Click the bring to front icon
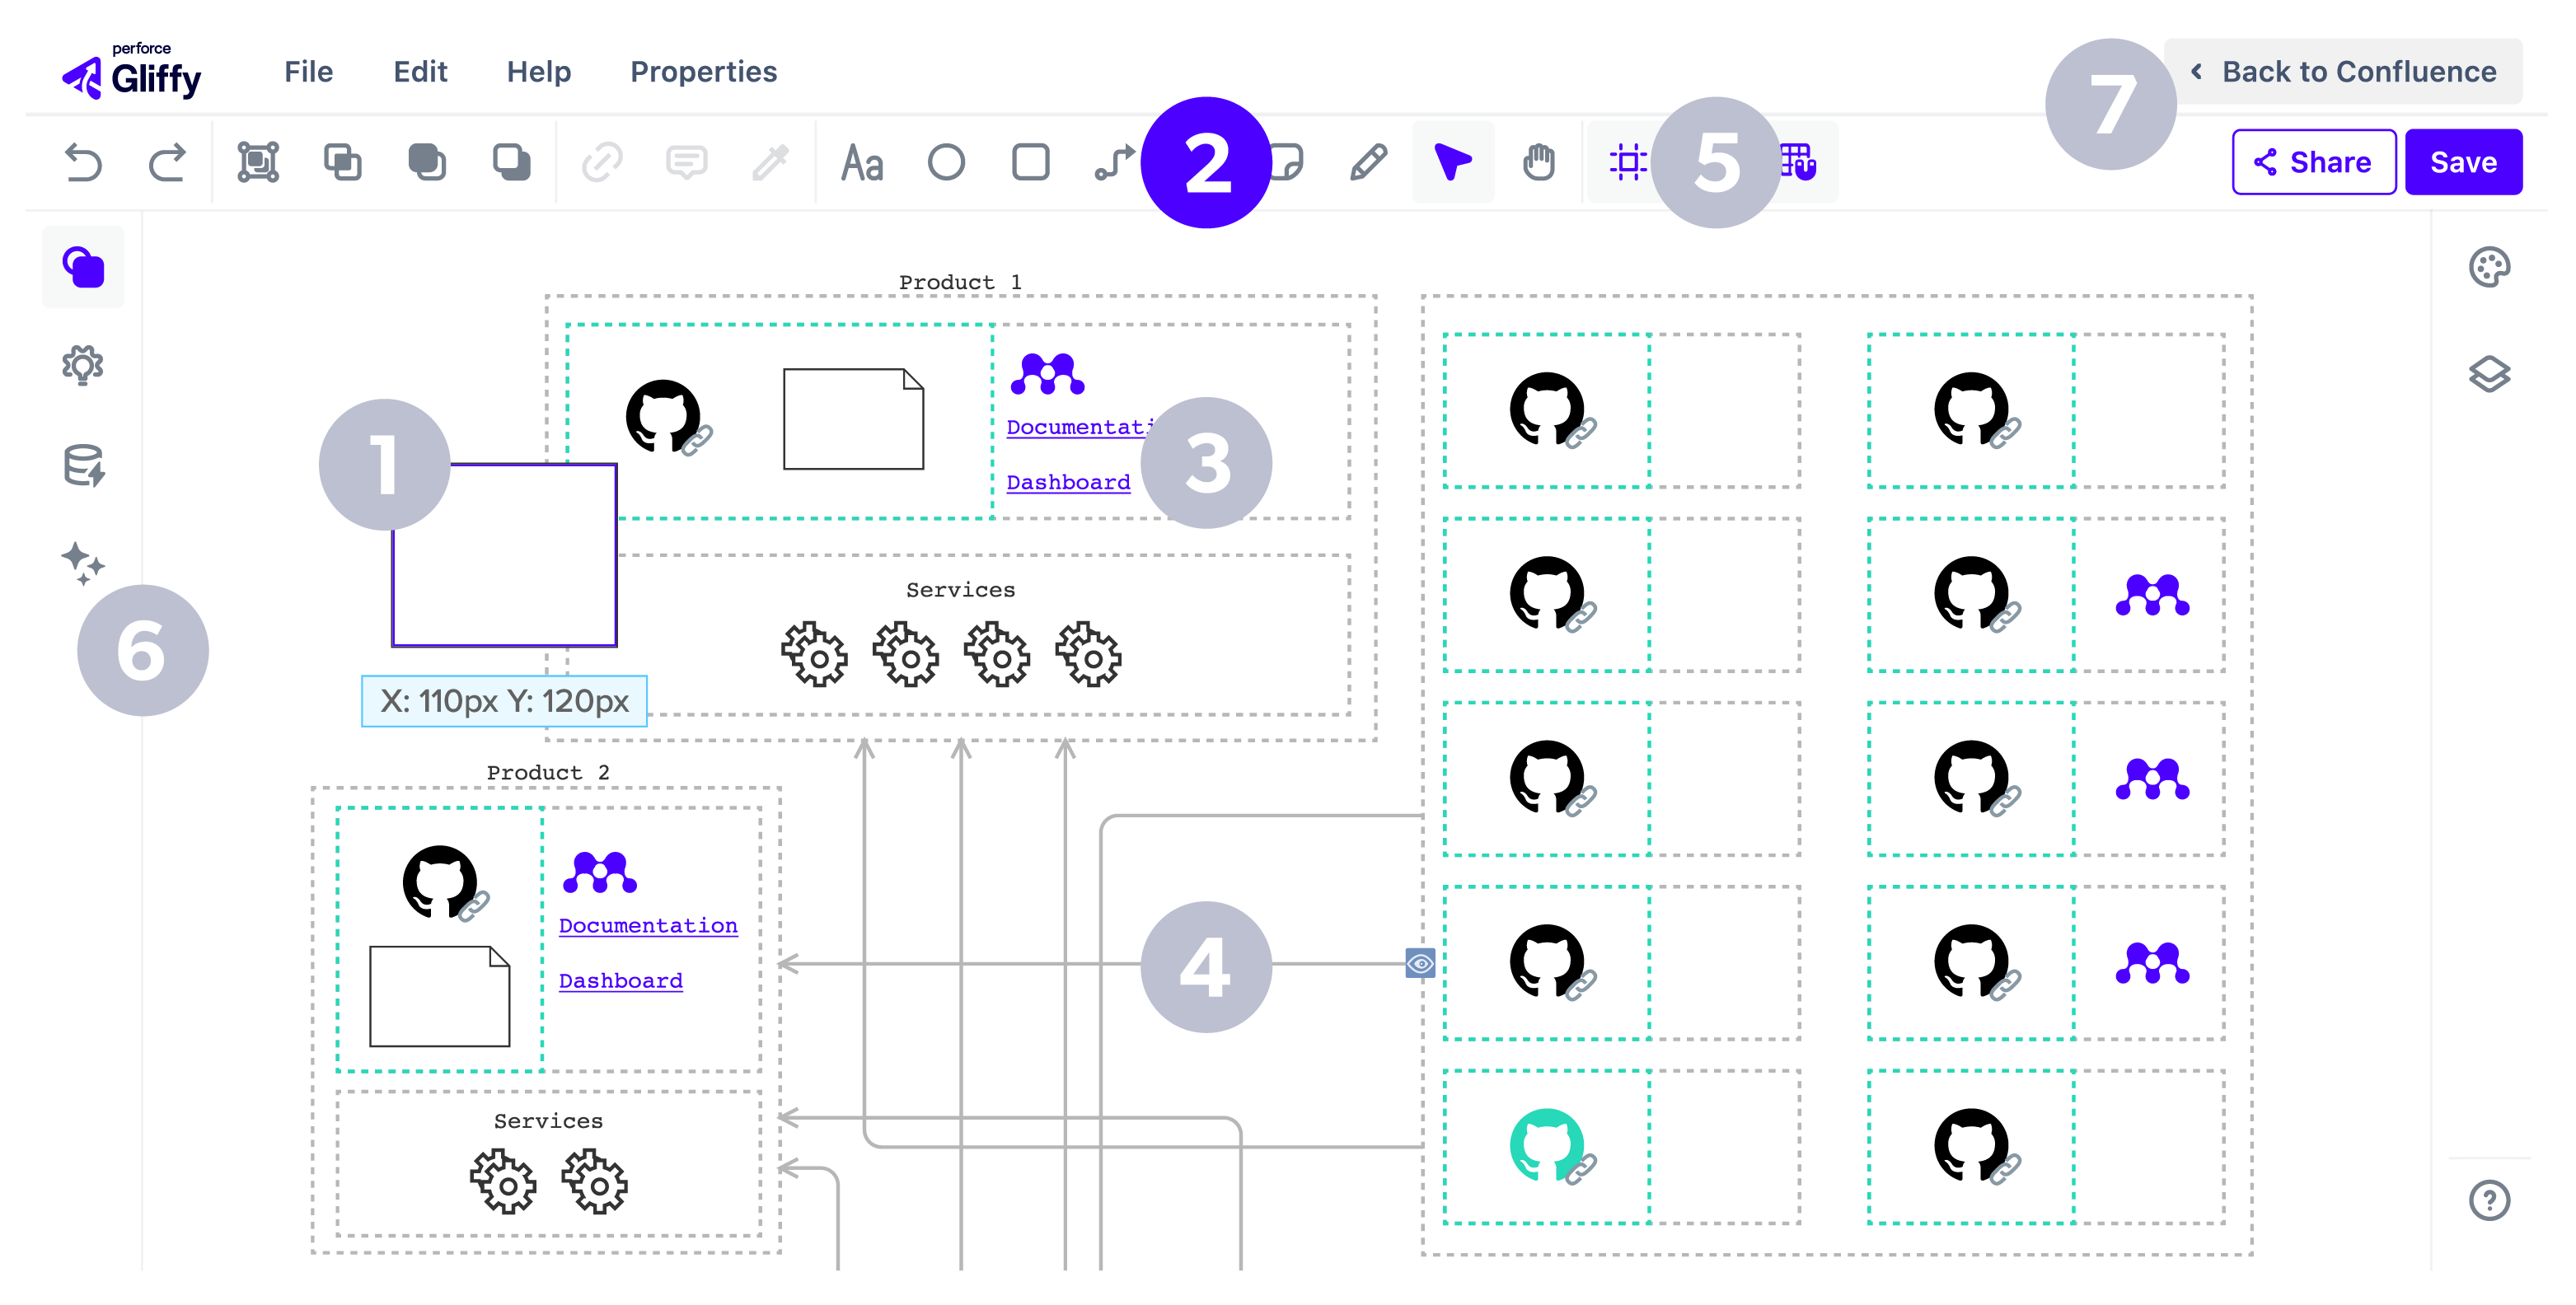Screen dimensions: 2576x1305 pyautogui.click(x=427, y=162)
